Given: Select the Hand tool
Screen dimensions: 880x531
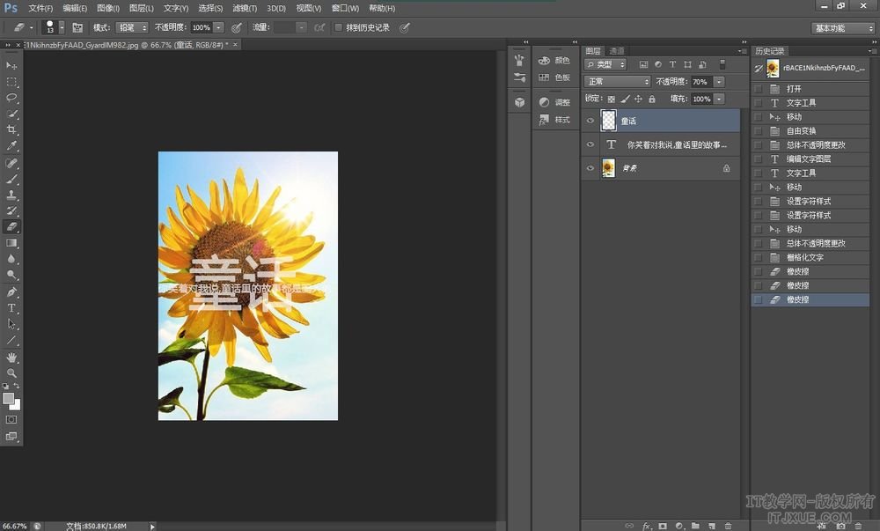Looking at the screenshot, I should (12, 357).
